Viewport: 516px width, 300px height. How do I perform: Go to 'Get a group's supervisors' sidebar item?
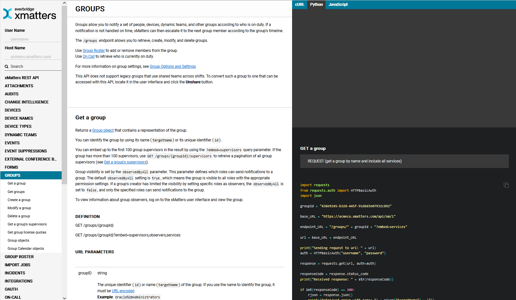(27, 224)
